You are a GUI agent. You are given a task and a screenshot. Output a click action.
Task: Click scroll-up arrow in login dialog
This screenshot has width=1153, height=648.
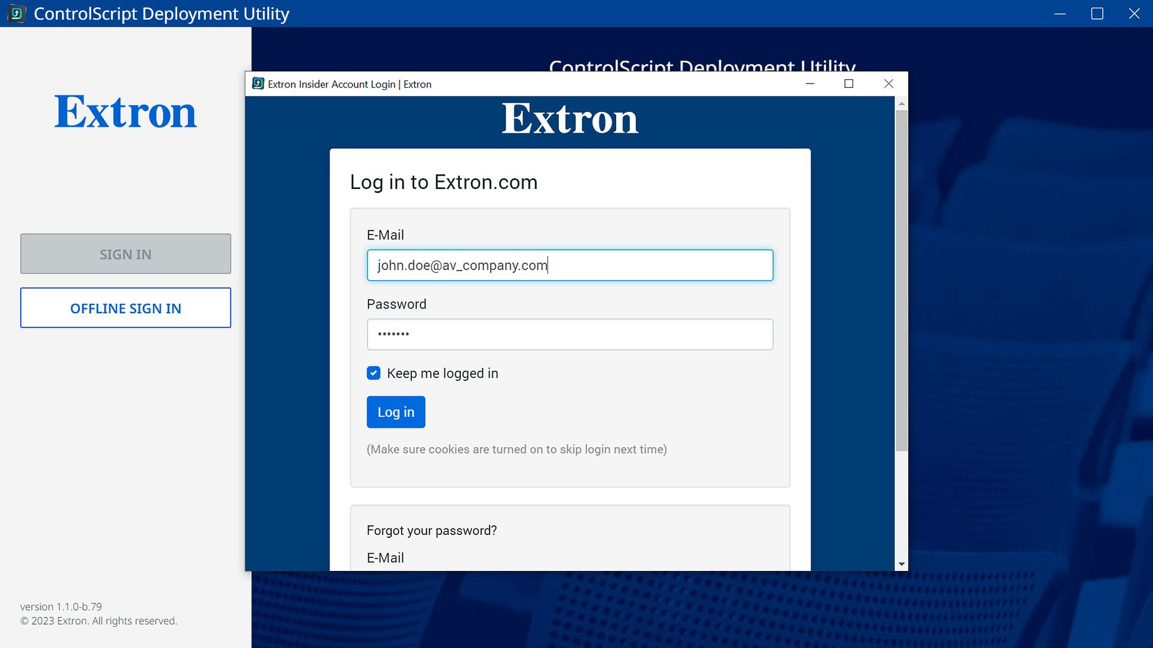point(901,104)
